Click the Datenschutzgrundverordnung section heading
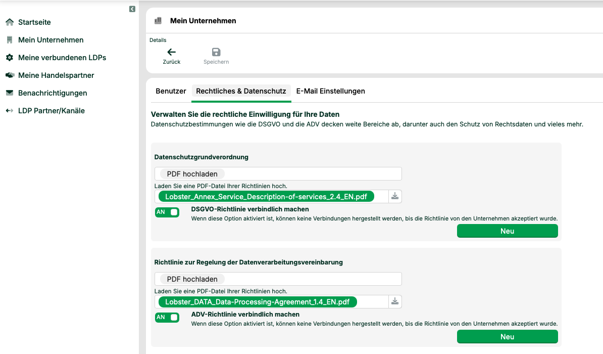The image size is (603, 354). 201,157
